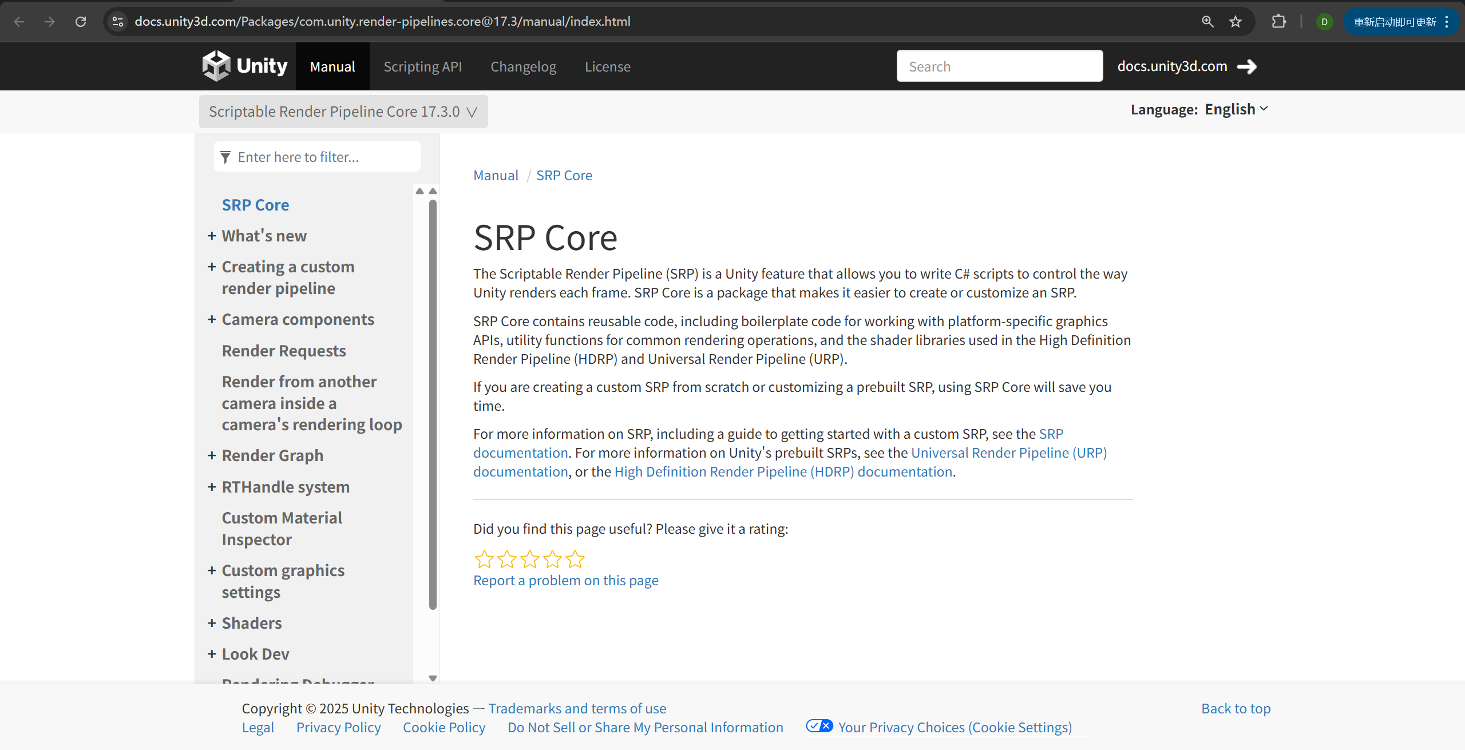Open the Scripting API tab
1465x750 pixels.
(x=422, y=66)
